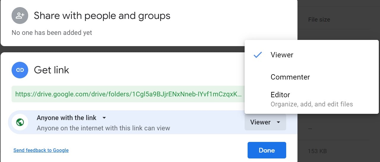The image size is (380, 162).
Task: Click the green globe icon
Action: tap(20, 122)
